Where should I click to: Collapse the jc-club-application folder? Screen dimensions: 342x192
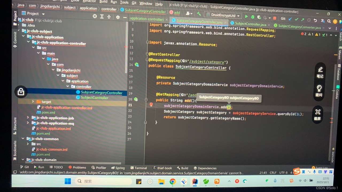[x=23, y=37]
